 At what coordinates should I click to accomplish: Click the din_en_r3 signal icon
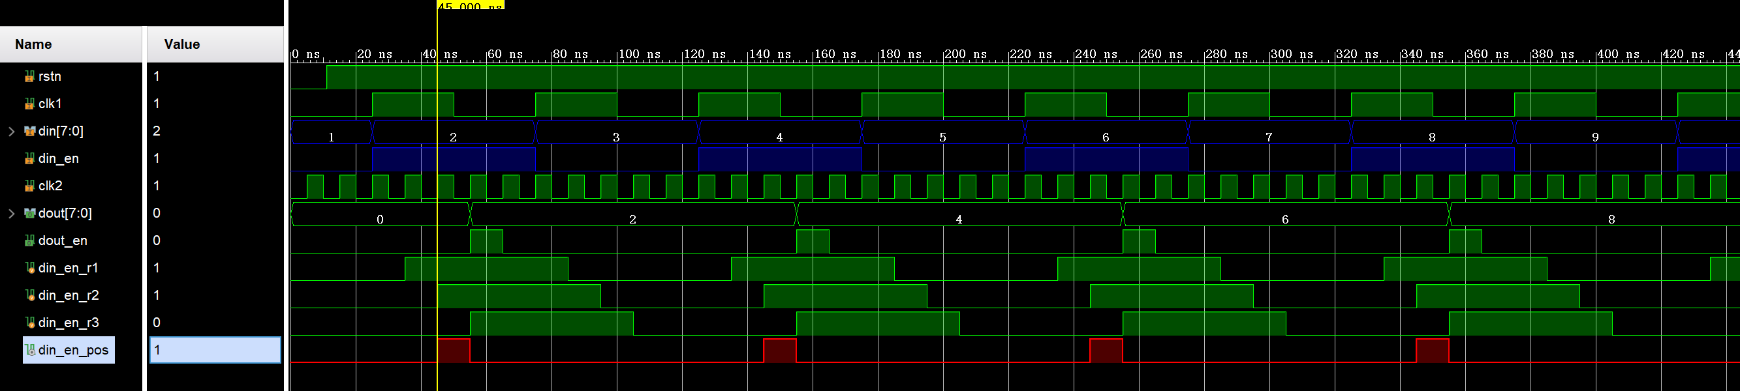point(29,322)
